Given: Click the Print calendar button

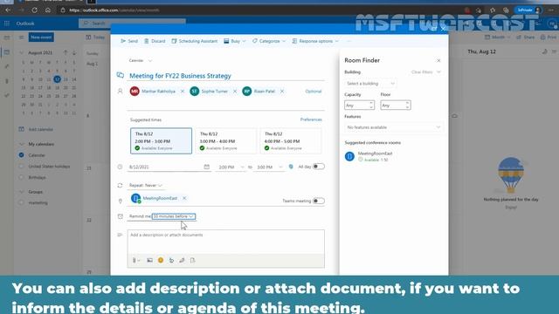Looking at the screenshot, I should coord(549,37).
